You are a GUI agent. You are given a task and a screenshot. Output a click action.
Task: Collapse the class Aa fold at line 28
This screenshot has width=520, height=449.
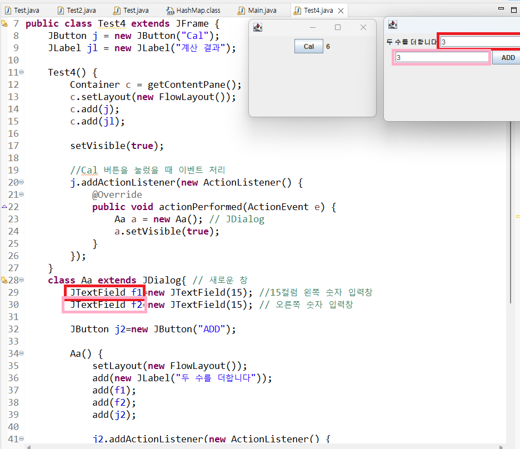pyautogui.click(x=22, y=280)
